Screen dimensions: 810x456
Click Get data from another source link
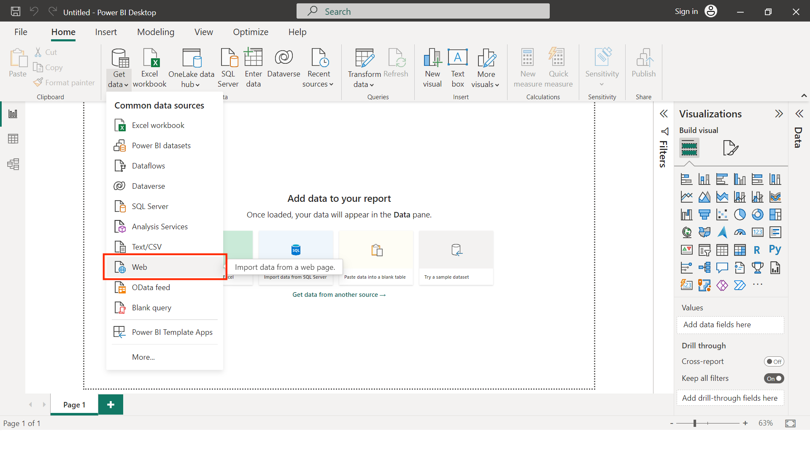[x=339, y=295]
